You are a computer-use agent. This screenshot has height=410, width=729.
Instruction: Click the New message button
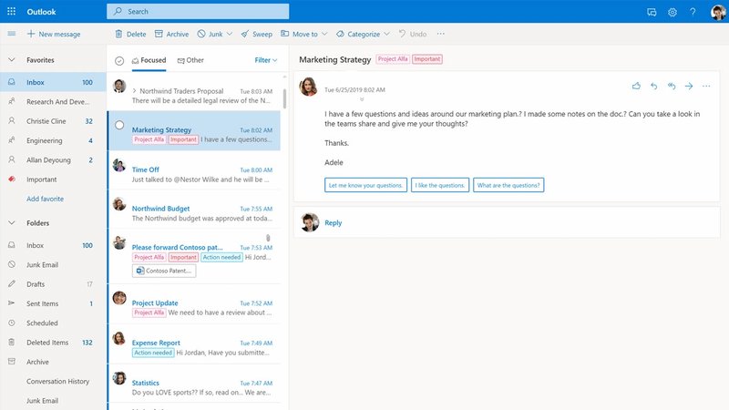coord(54,34)
